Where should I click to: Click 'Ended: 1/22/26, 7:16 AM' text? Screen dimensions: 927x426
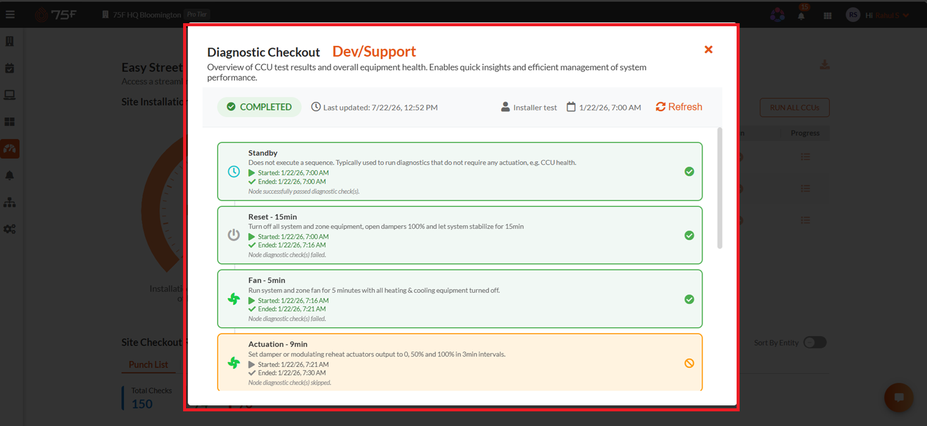pyautogui.click(x=292, y=245)
